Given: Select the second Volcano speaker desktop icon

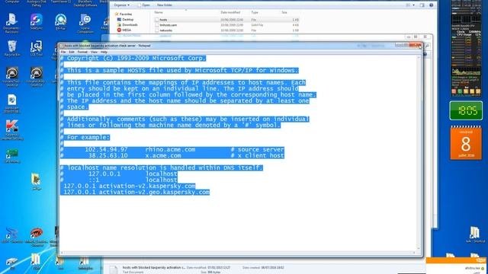Looking at the screenshot, I should (36, 76).
